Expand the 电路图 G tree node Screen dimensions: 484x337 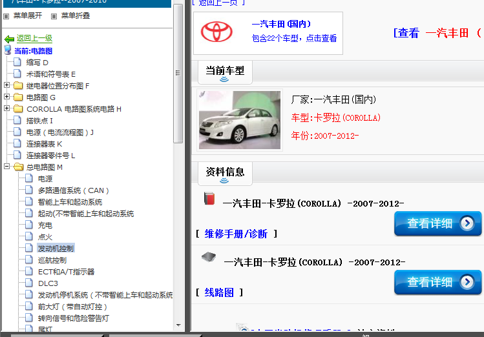click(x=6, y=96)
